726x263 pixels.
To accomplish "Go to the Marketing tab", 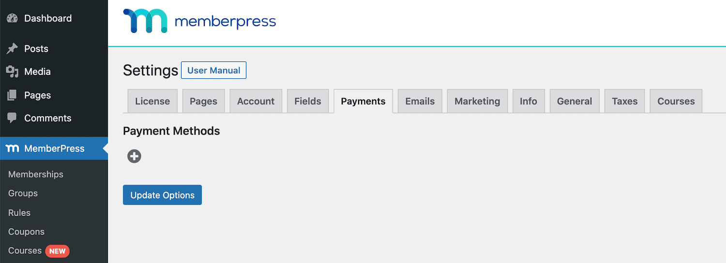I will click(x=477, y=101).
